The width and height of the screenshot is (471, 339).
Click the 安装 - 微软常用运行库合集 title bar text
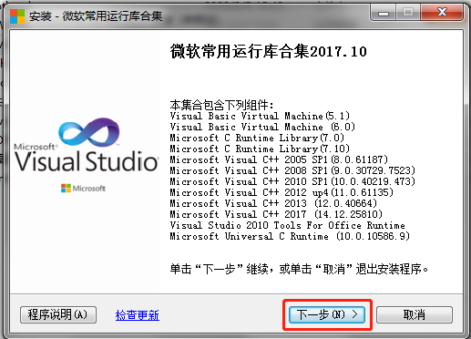pyautogui.click(x=96, y=16)
